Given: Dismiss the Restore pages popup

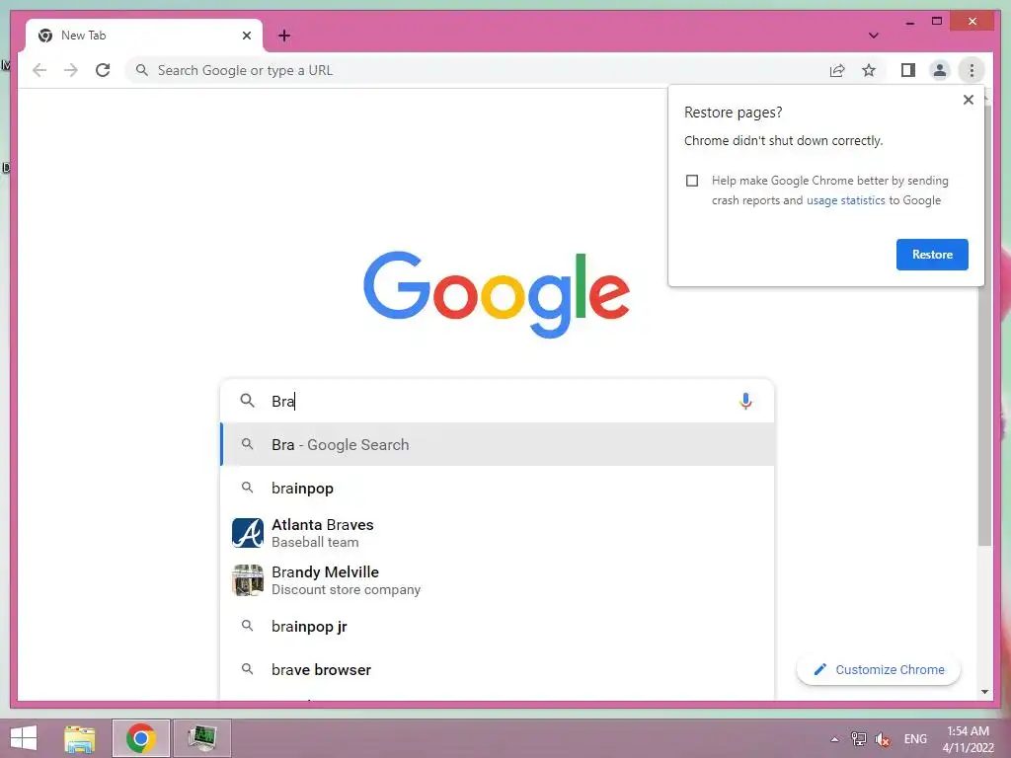Looking at the screenshot, I should (968, 100).
